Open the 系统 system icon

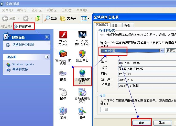tap(63, 111)
